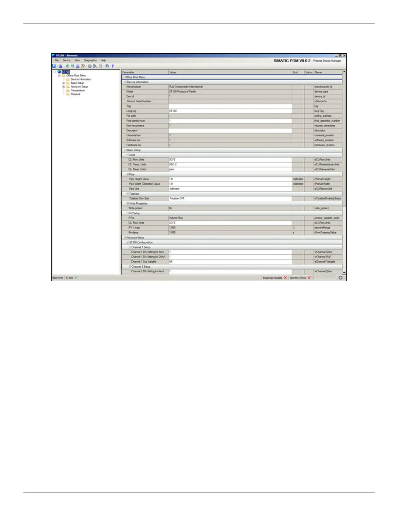Click the Name column header
The height and width of the screenshot is (516, 398).
click(x=328, y=72)
